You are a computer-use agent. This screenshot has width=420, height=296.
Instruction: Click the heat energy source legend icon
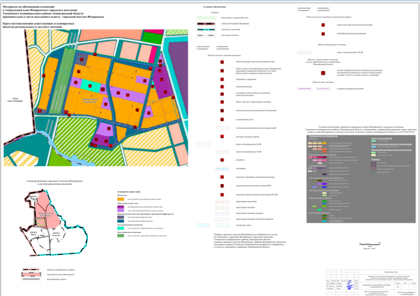coord(222,136)
